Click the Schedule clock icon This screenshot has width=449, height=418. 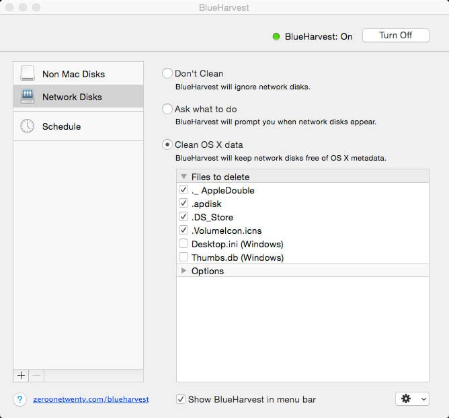tap(28, 126)
